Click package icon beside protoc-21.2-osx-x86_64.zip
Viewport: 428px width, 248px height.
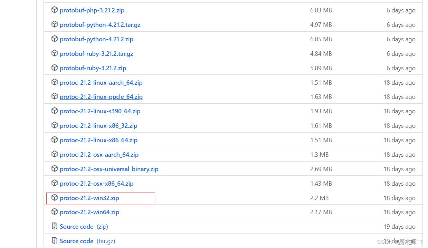click(54, 183)
